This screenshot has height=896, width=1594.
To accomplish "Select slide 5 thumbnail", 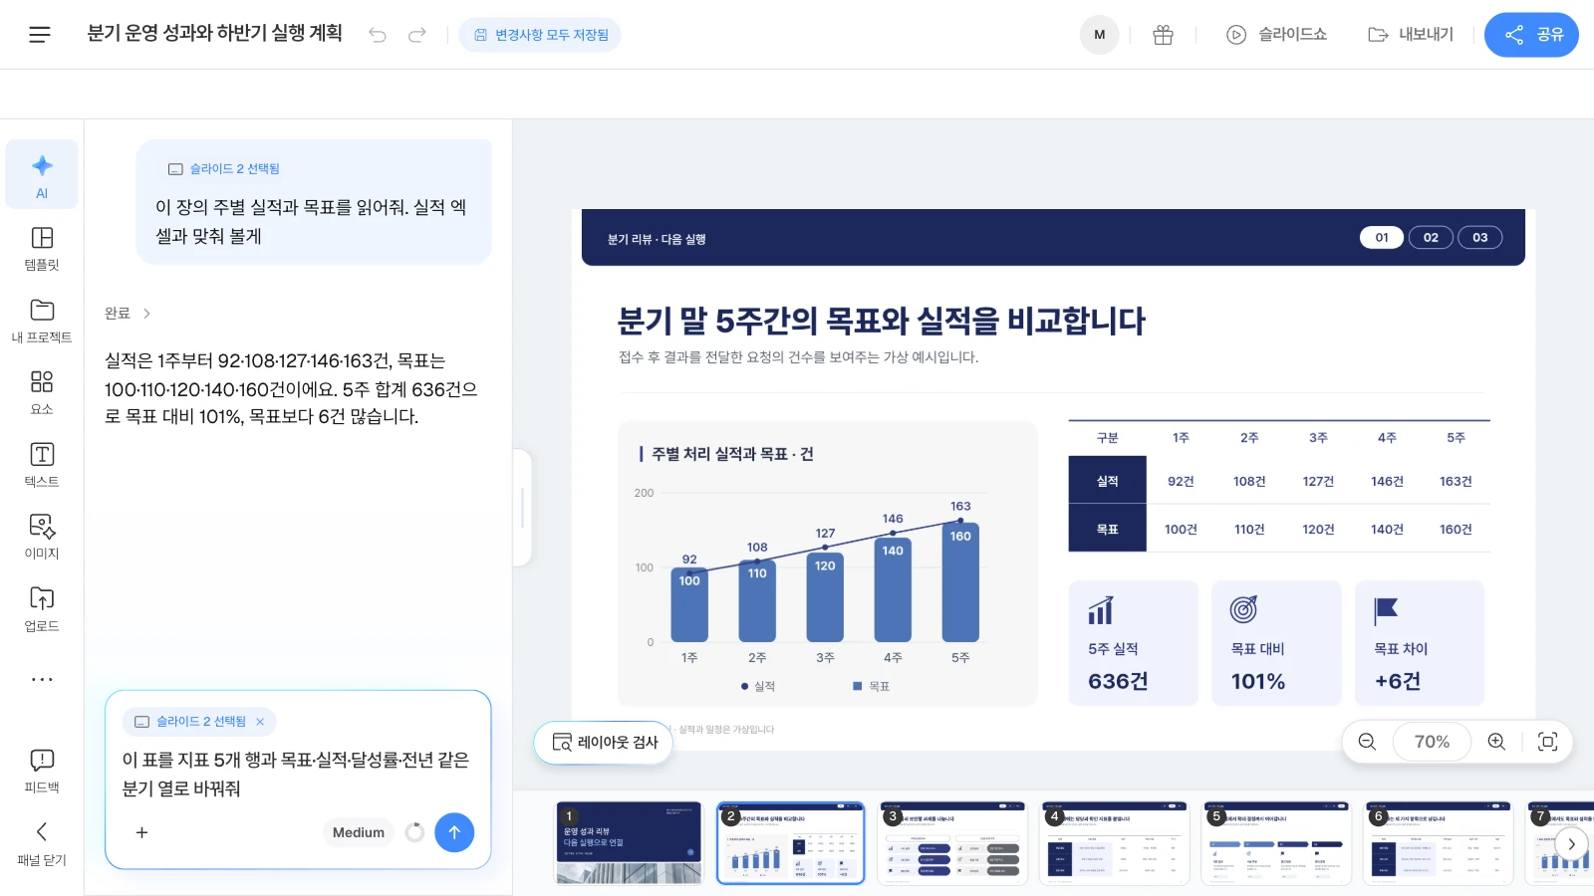I will [1277, 843].
